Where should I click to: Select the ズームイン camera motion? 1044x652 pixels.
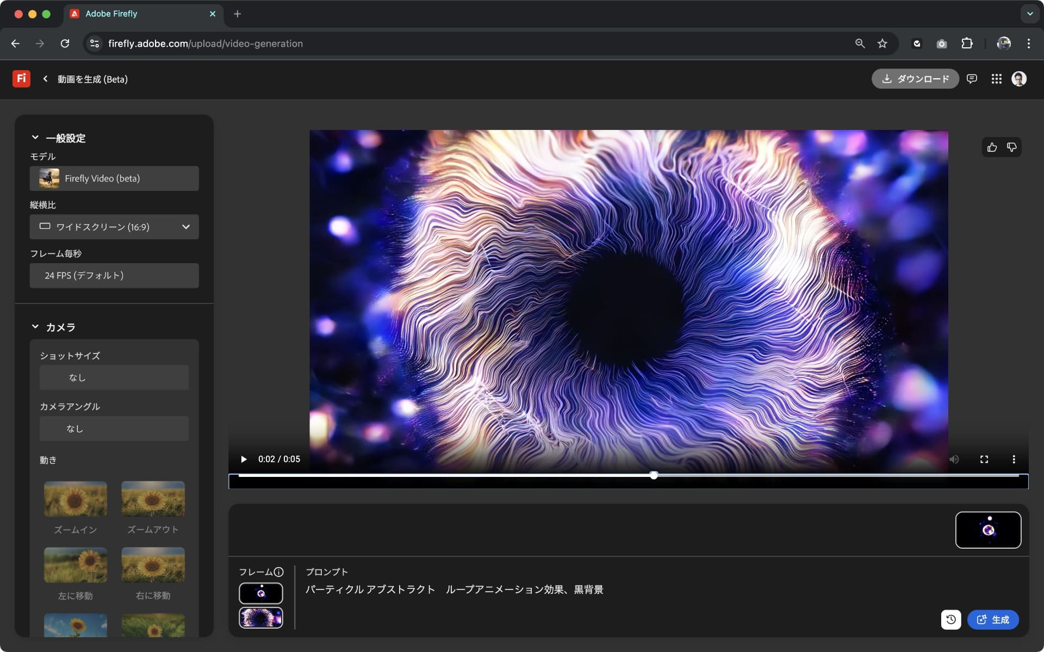click(x=75, y=499)
